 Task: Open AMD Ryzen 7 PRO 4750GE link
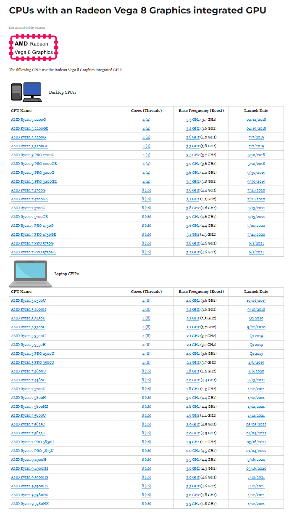tap(34, 235)
